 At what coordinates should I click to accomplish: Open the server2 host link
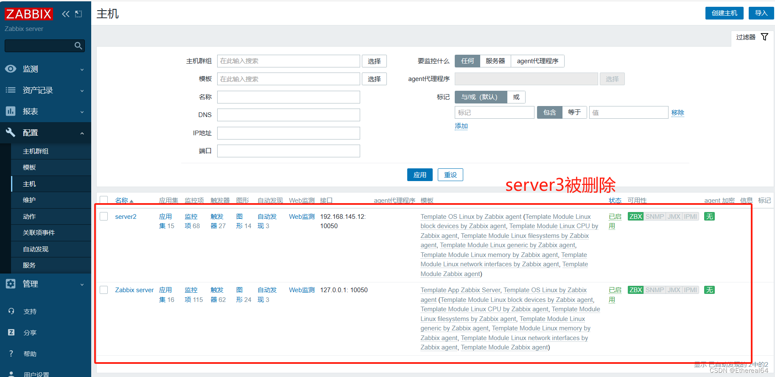pos(126,217)
